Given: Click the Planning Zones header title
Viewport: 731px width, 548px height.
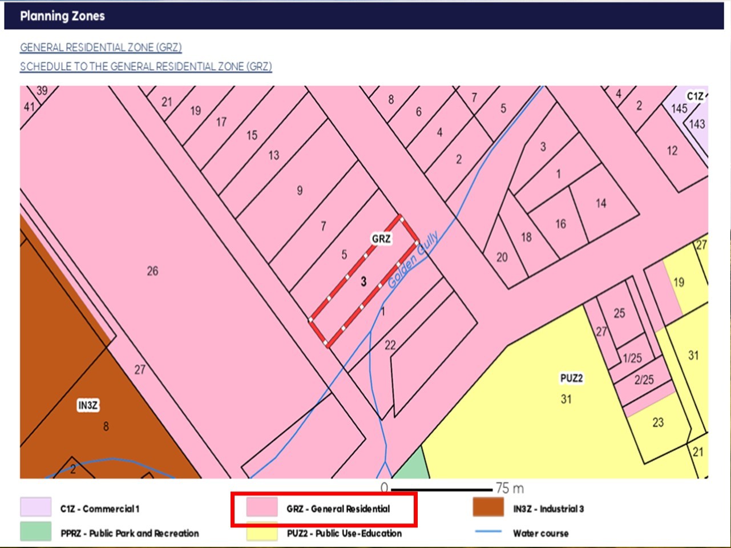Looking at the screenshot, I should pos(62,16).
